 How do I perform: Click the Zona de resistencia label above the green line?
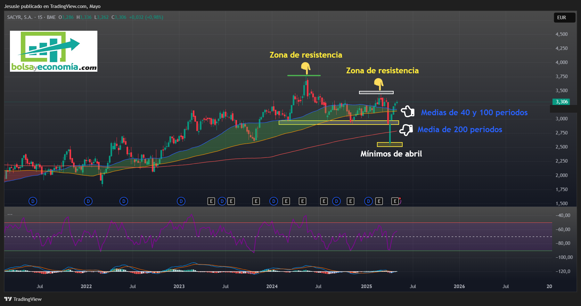coord(306,55)
